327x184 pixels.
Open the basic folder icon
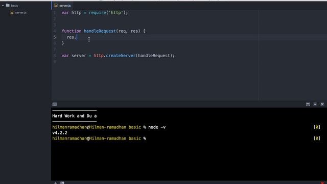[x=8, y=5]
